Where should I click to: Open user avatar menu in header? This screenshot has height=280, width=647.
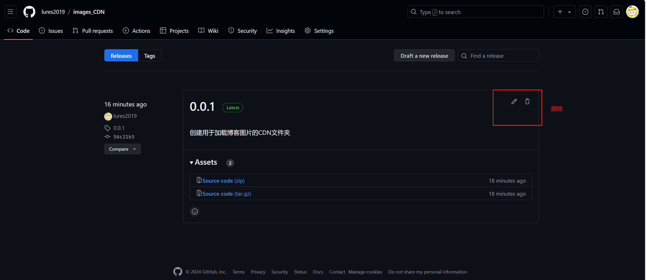(632, 12)
